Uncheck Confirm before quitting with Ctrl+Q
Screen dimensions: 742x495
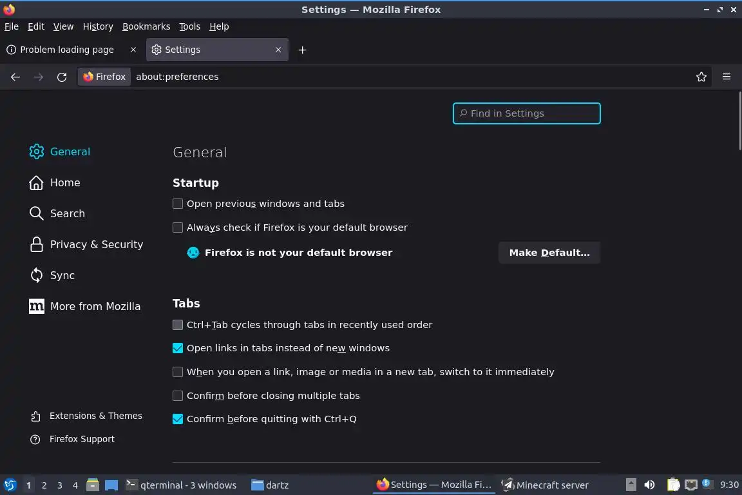(178, 419)
